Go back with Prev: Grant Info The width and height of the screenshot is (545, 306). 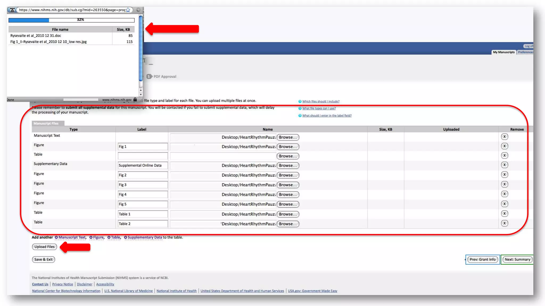click(482, 259)
